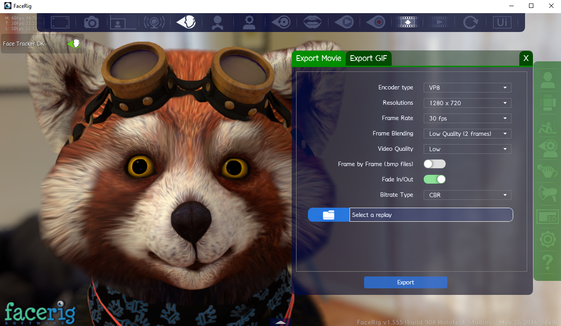The height and width of the screenshot is (326, 561).
Task: Open the Frame Rate 30 fps dropdown
Action: 467,118
